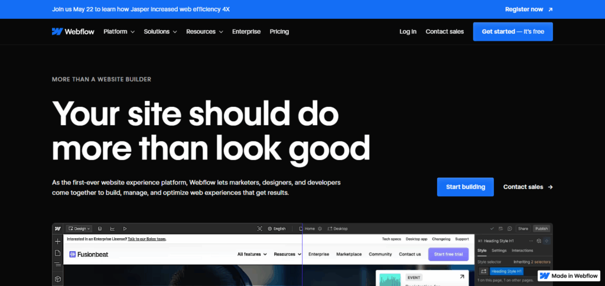The image size is (605, 286).
Task: Expand Resources dropdown in Fusionbeat nav
Action: point(288,254)
